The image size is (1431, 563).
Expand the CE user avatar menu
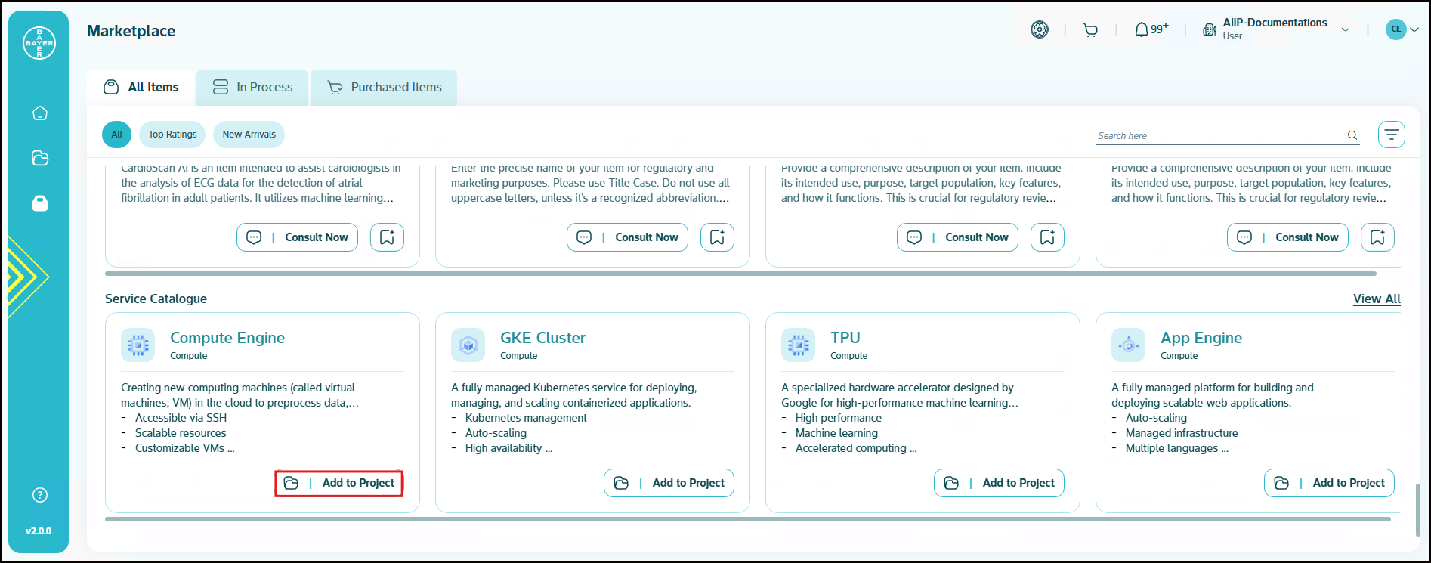pyautogui.click(x=1402, y=29)
